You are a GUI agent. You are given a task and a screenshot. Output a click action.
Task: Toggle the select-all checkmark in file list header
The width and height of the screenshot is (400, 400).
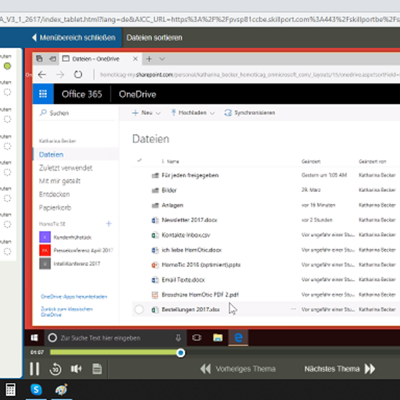coord(139,160)
